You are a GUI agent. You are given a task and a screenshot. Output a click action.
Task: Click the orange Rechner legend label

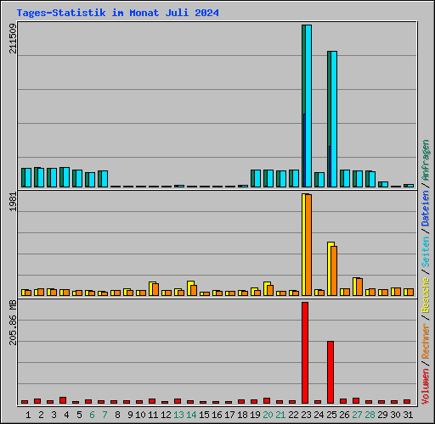pyautogui.click(x=426, y=341)
